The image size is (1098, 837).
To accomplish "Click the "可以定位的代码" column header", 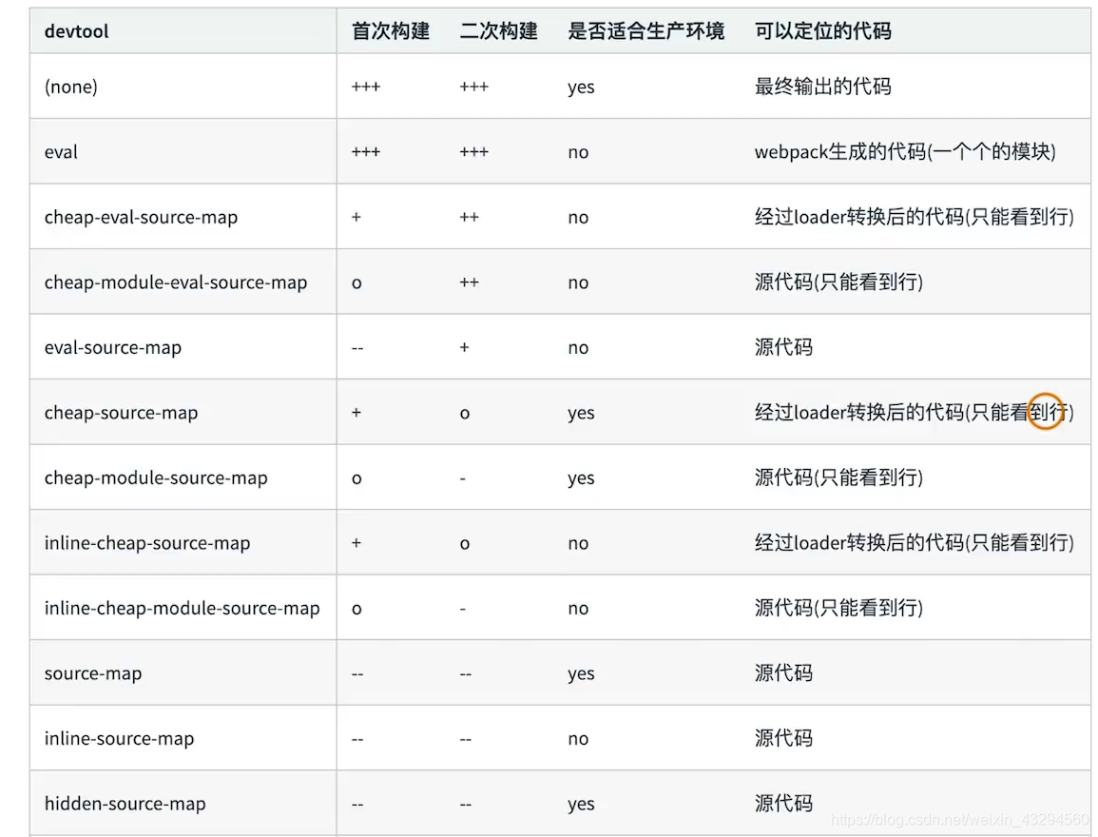I will pyautogui.click(x=823, y=31).
